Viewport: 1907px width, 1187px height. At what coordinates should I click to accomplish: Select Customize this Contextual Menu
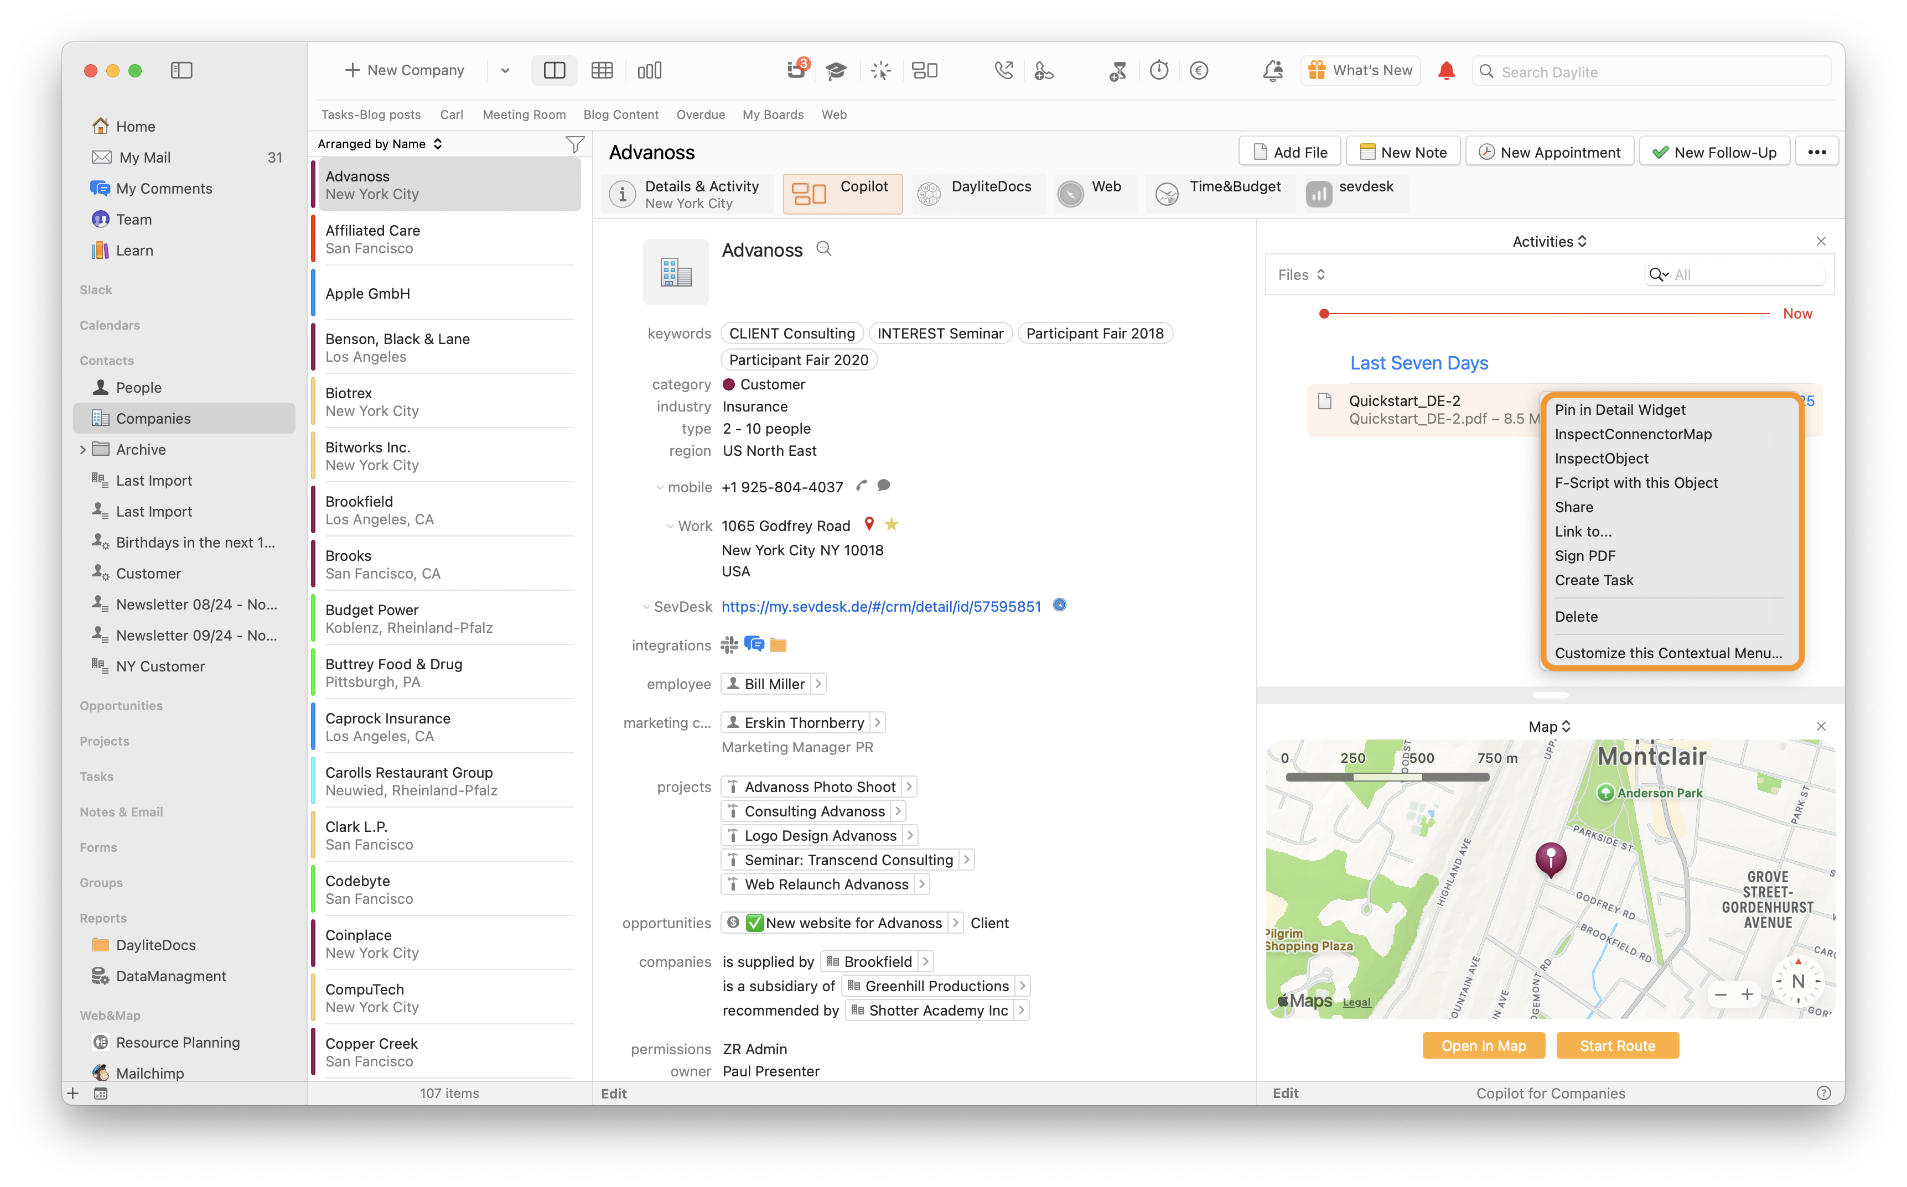1668,652
